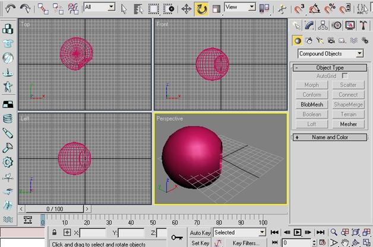Click the Undo arrow in the toolbar
The height and width of the screenshot is (247, 373).
point(11,8)
